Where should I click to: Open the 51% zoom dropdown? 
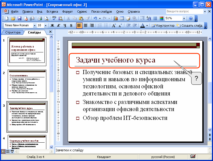184,18
